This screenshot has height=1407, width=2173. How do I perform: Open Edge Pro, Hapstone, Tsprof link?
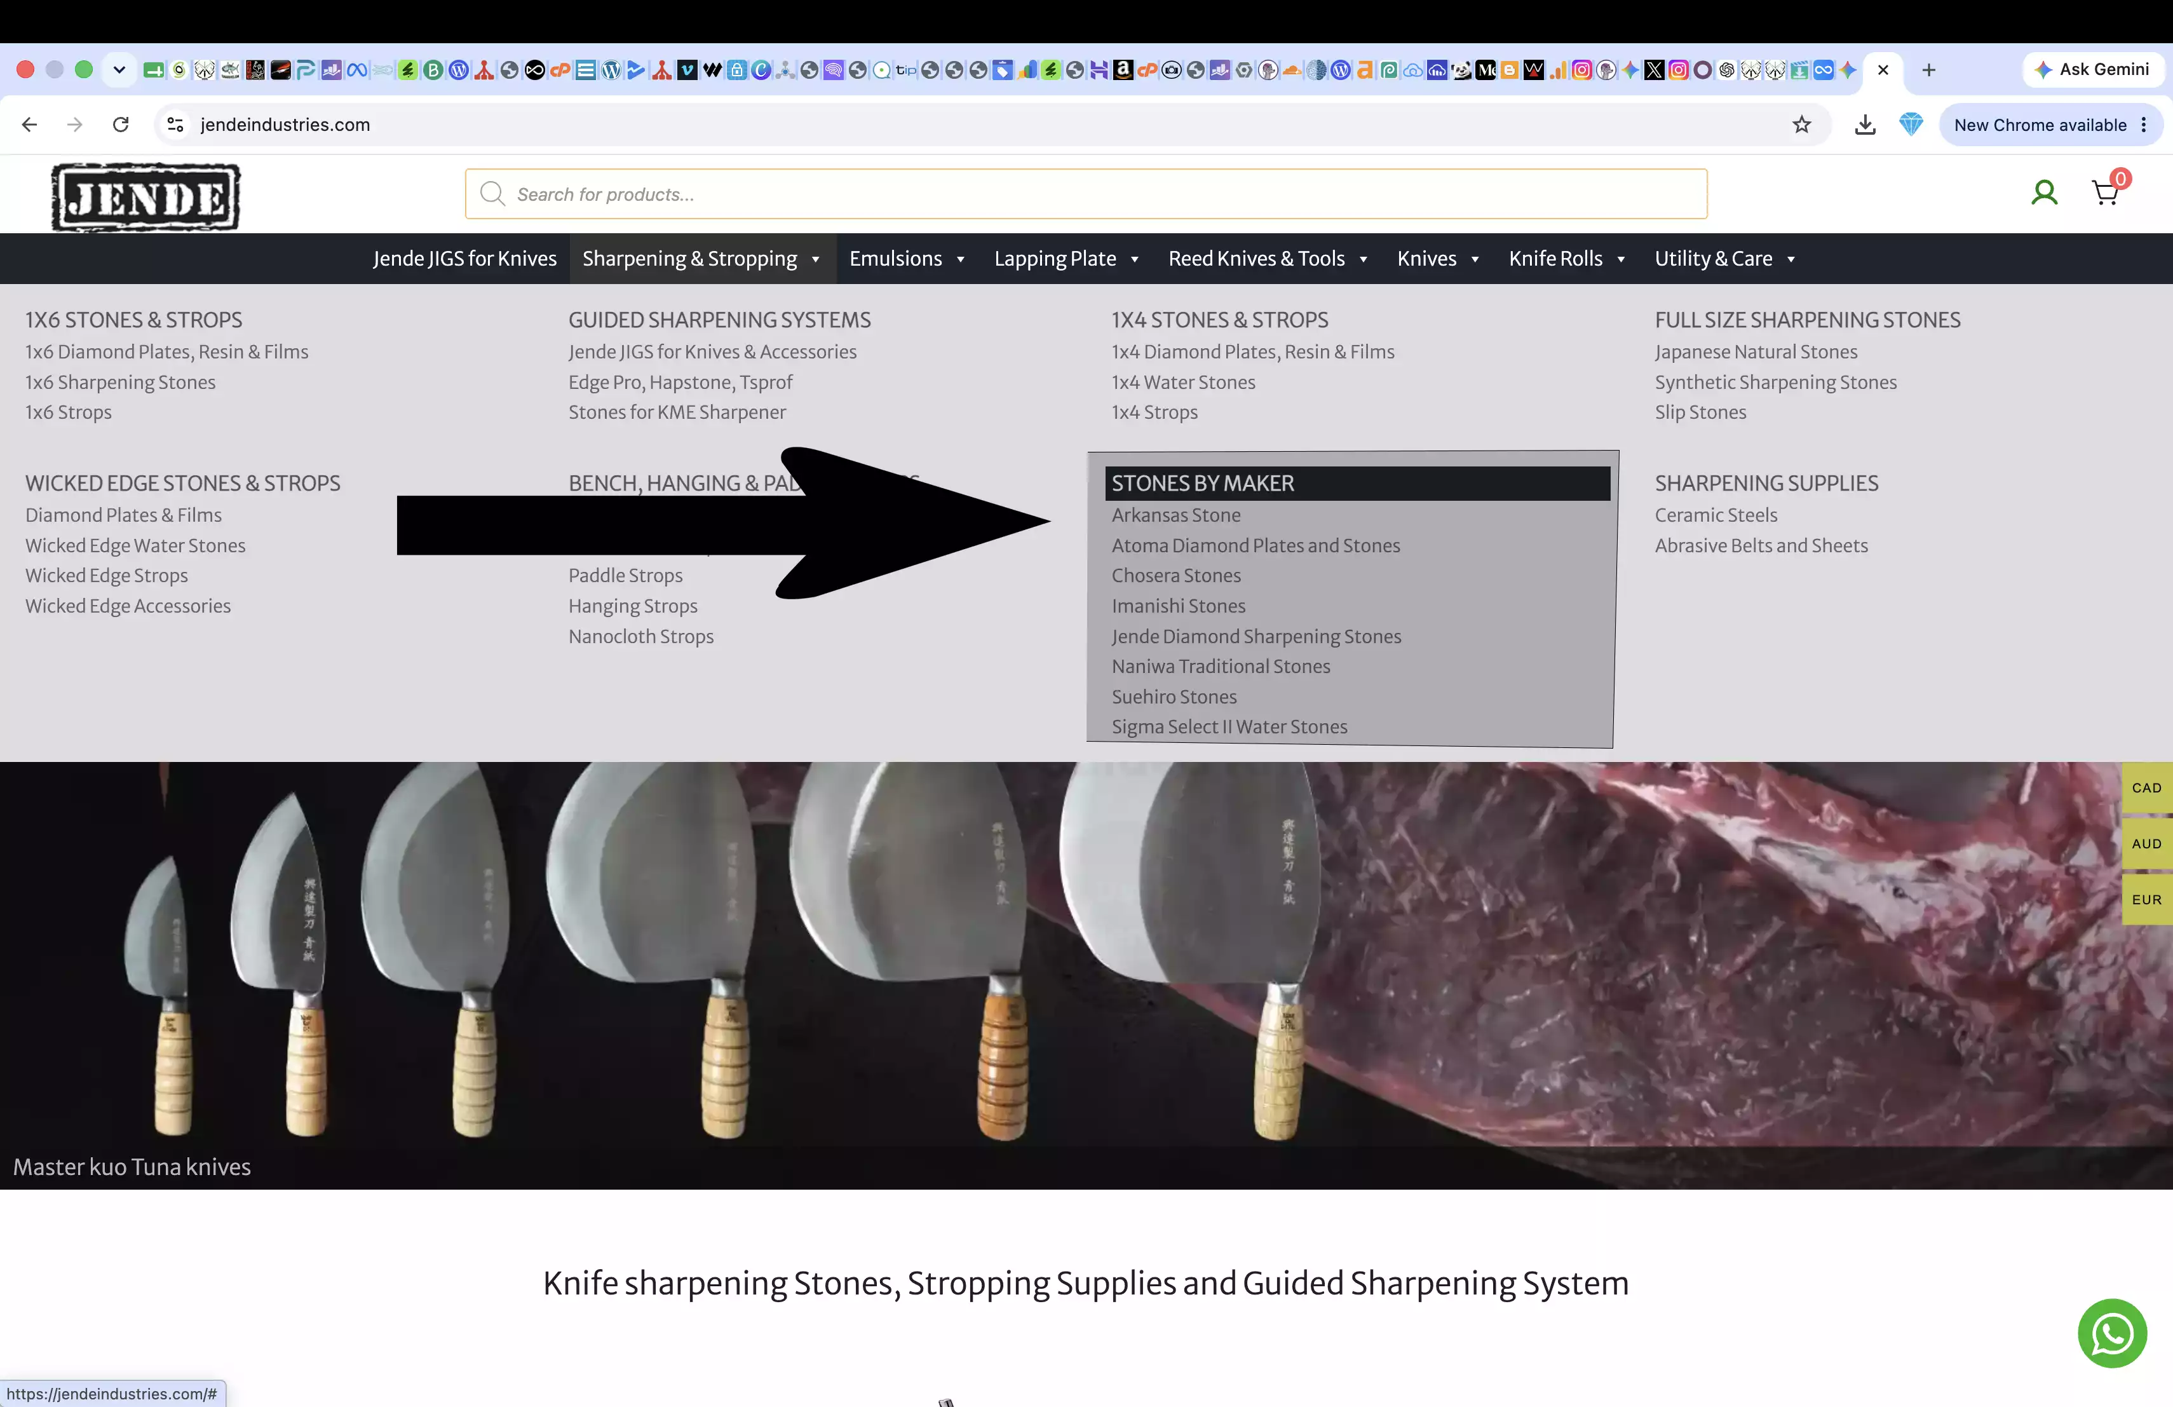pos(680,382)
